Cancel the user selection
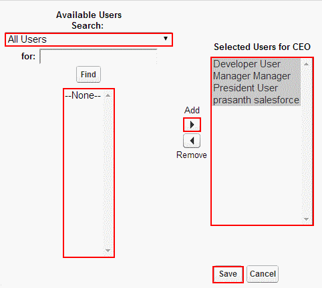Viewport: 322px width, 288px height. 263,274
